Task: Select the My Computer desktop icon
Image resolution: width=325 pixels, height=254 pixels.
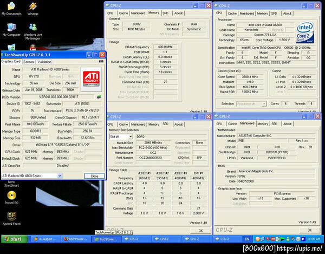Action: pos(11,30)
